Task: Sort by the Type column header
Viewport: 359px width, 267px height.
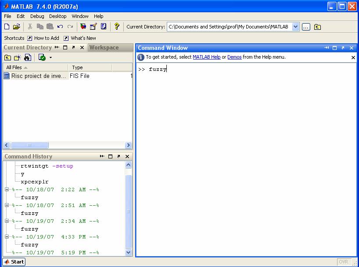Action: click(90, 67)
